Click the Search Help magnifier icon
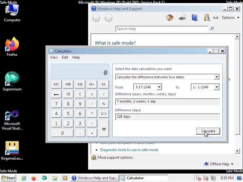Viewport: 243px width, 182px height. click(x=212, y=29)
